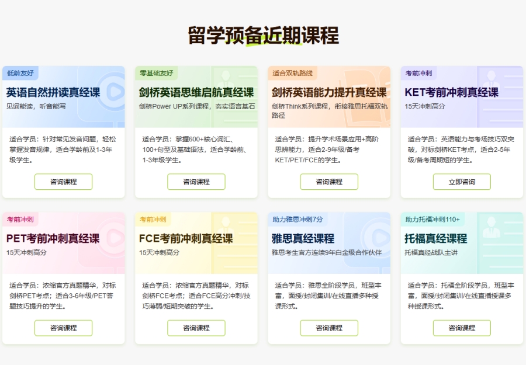Open the 英语自然拼读真经课 course title

(x=53, y=92)
